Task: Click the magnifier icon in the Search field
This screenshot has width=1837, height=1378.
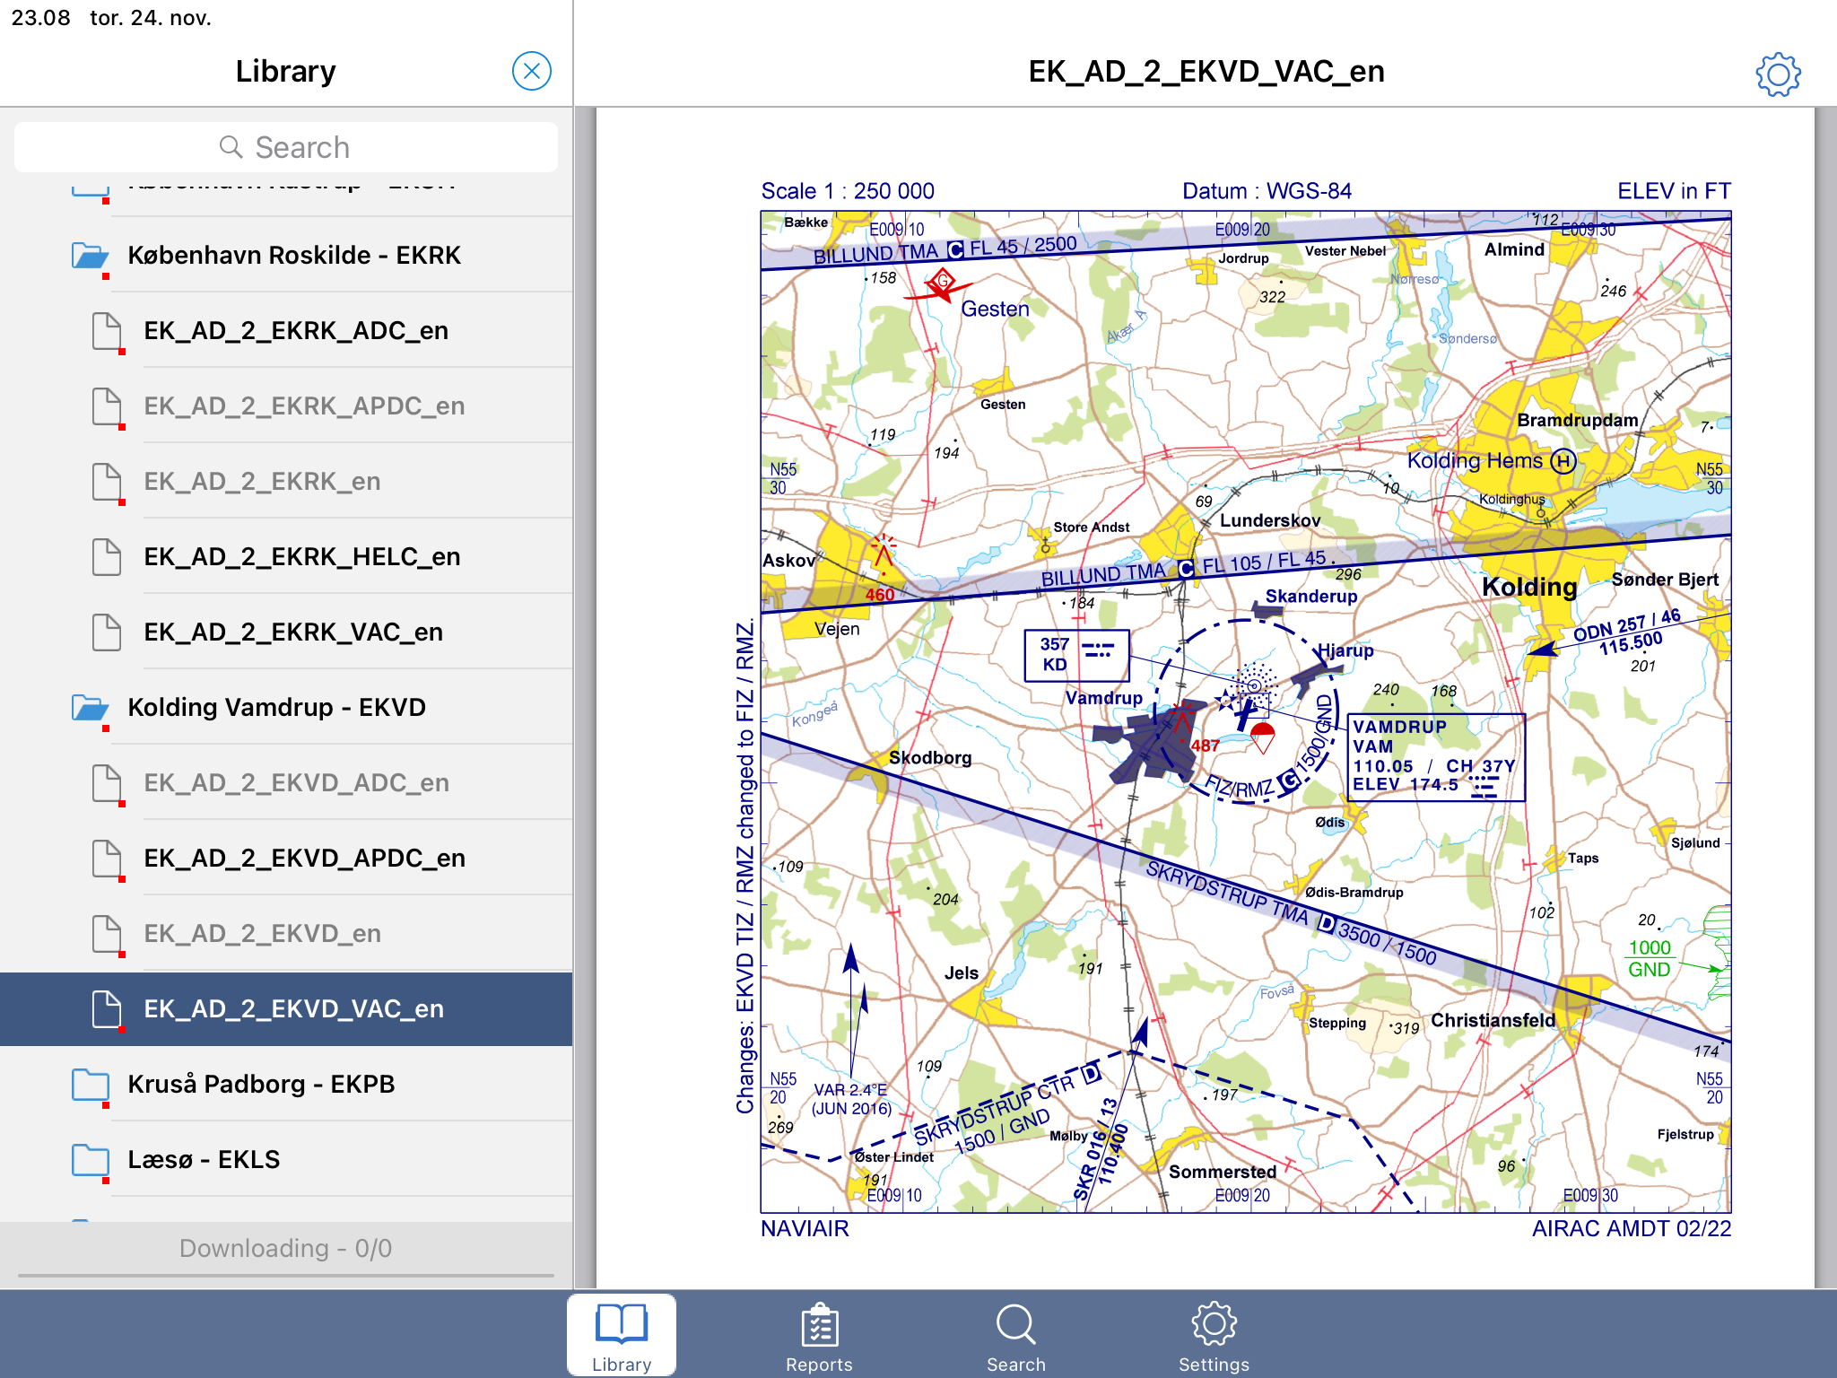Action: pyautogui.click(x=231, y=147)
